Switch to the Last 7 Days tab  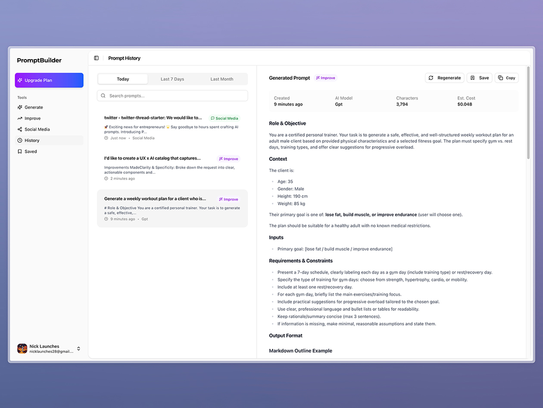(172, 79)
